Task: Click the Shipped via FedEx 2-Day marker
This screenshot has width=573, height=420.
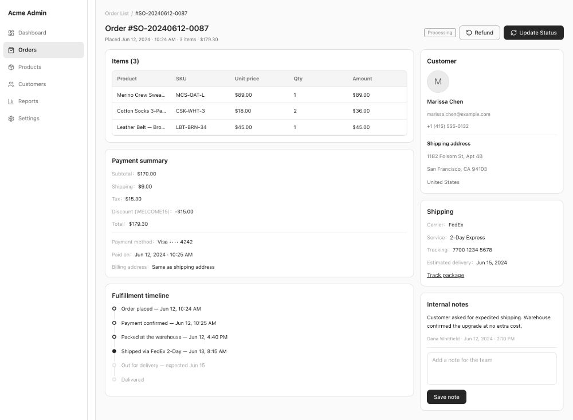Action: [115, 351]
